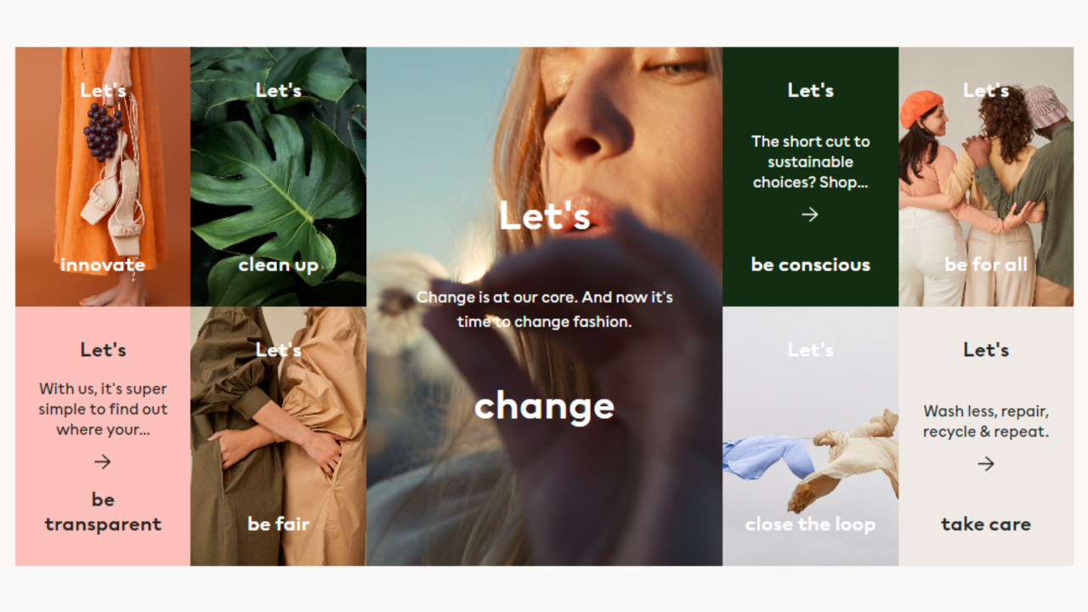The height and width of the screenshot is (612, 1088).
Task: Click 'Change is at our core' paragraph
Action: 544,309
